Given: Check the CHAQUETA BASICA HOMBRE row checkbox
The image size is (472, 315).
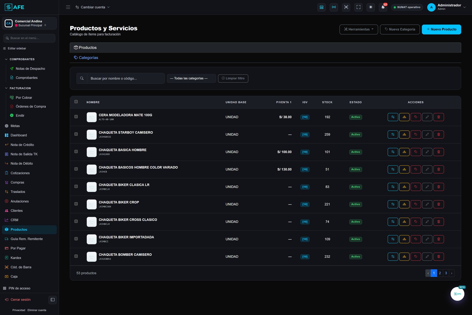Looking at the screenshot, I should point(76,152).
